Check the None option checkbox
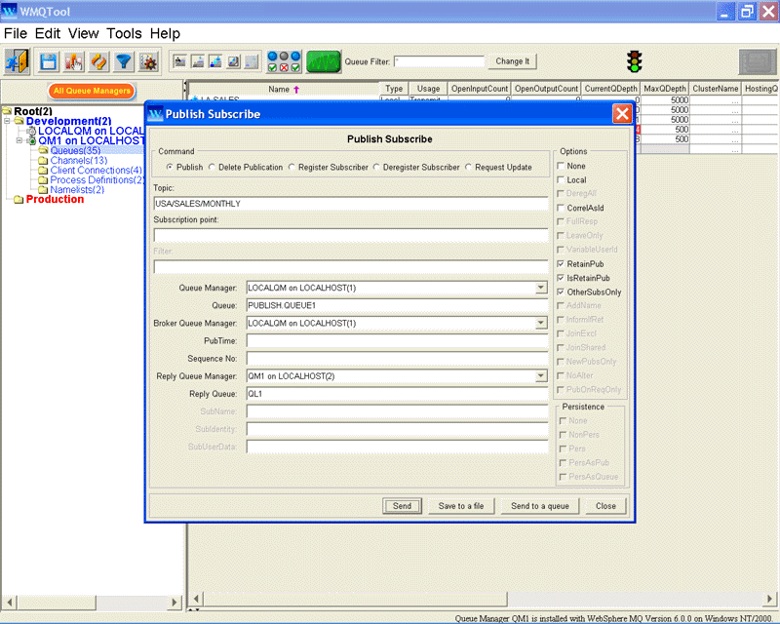Image resolution: width=780 pixels, height=624 pixels. [x=561, y=166]
